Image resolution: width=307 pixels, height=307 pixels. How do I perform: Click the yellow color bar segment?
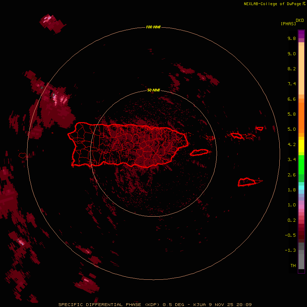coord(301,146)
